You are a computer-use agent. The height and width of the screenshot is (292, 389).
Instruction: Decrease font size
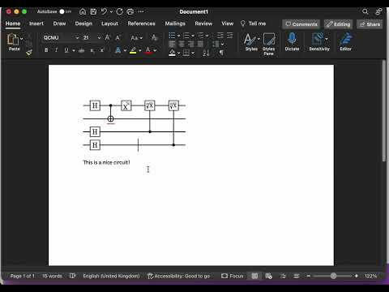(x=118, y=37)
